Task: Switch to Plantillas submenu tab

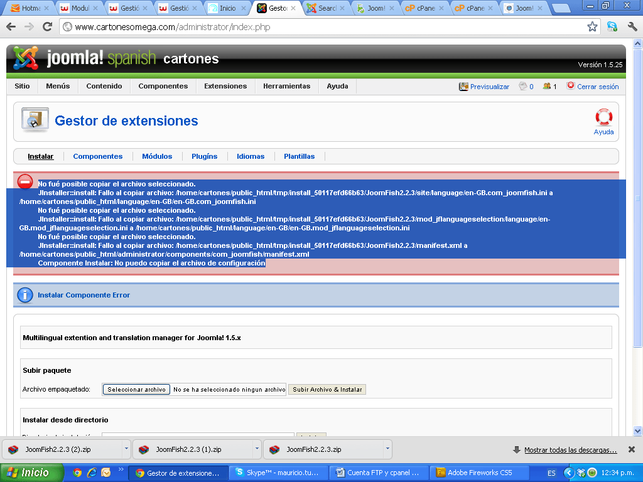Action: 300,156
